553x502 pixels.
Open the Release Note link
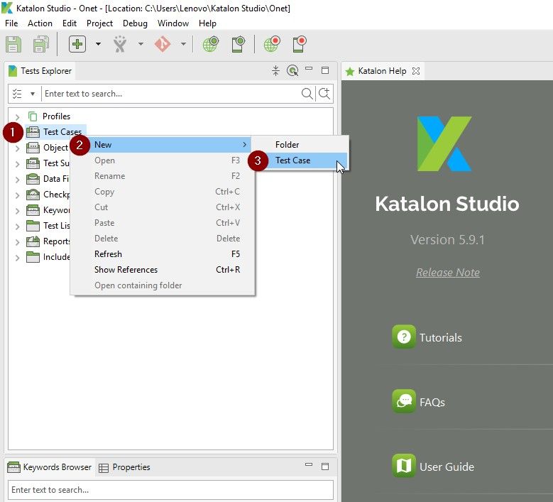point(447,273)
